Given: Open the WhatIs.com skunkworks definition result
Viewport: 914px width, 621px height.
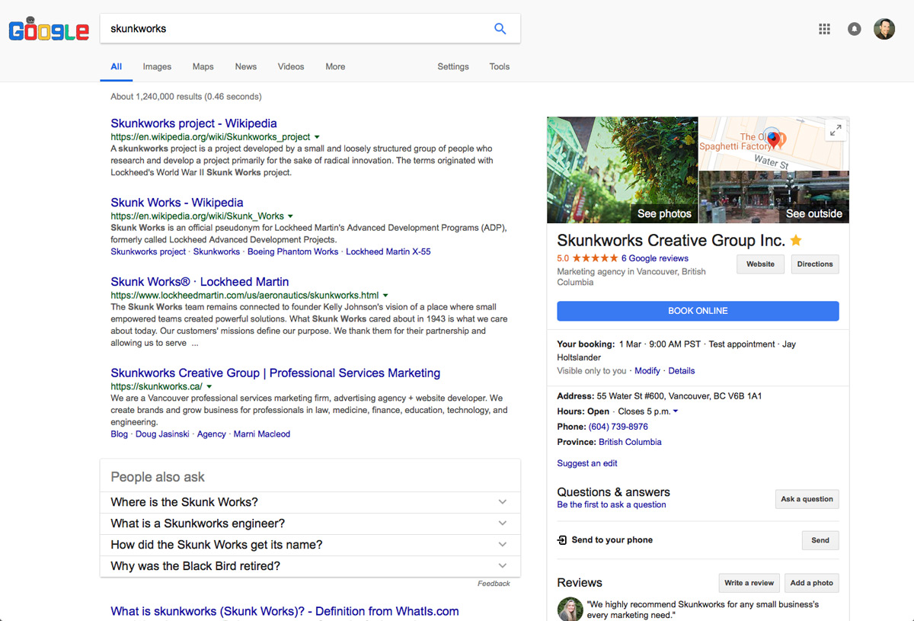Looking at the screenshot, I should coord(284,611).
